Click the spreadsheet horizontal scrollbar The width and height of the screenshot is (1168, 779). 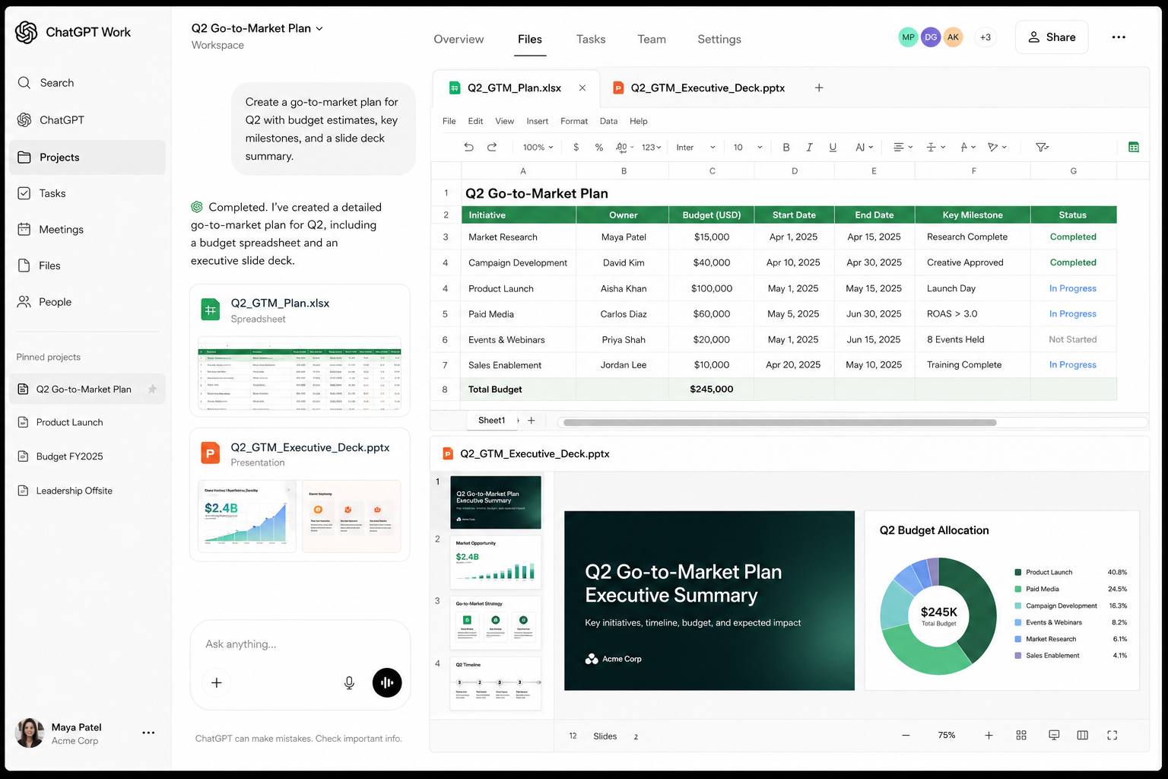pyautogui.click(x=779, y=422)
